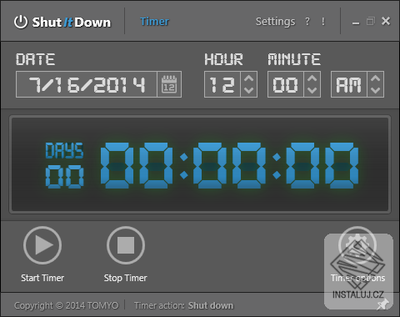The height and width of the screenshot is (317, 400).
Task: Decrease the hour value with down arrow
Action: (x=248, y=90)
